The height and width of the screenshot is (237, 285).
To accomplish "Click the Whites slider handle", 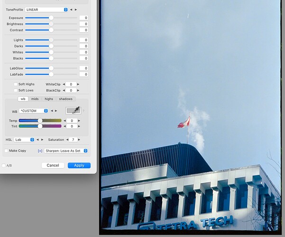I will (x=51, y=52).
